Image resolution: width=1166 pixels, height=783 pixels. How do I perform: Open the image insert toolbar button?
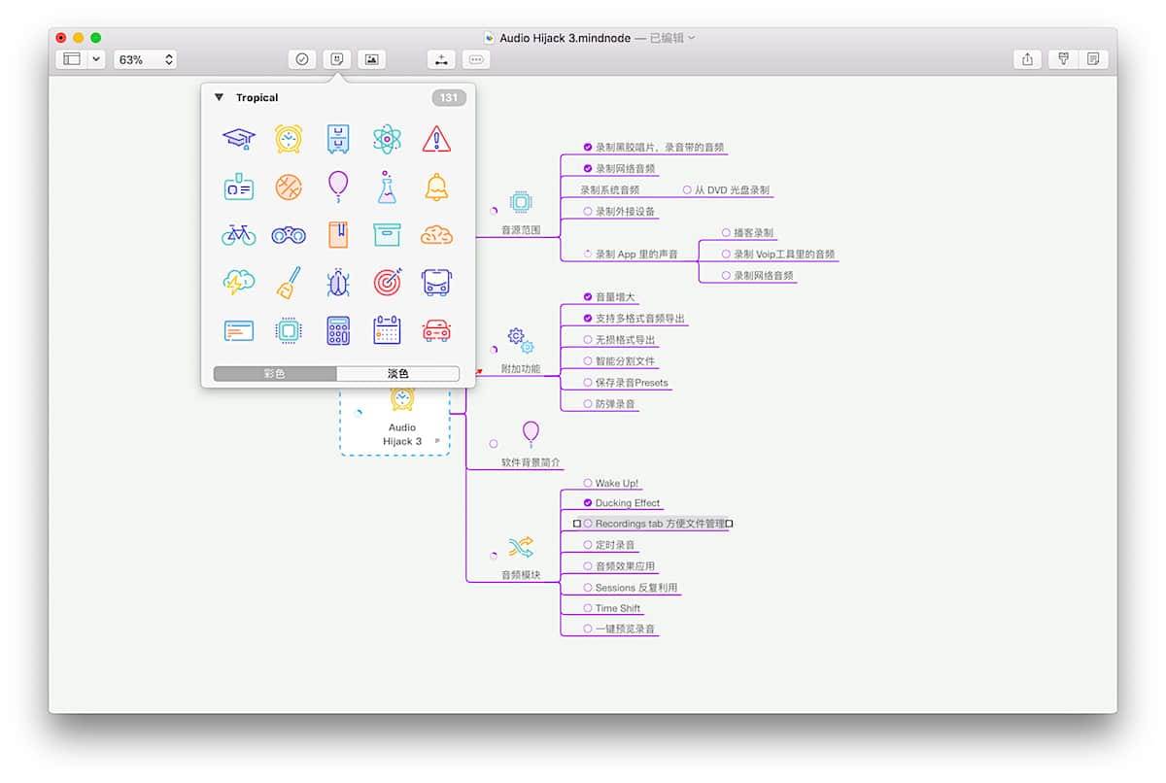pos(371,59)
